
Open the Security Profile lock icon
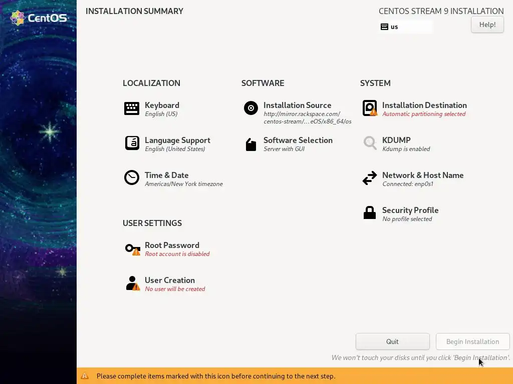pyautogui.click(x=370, y=212)
